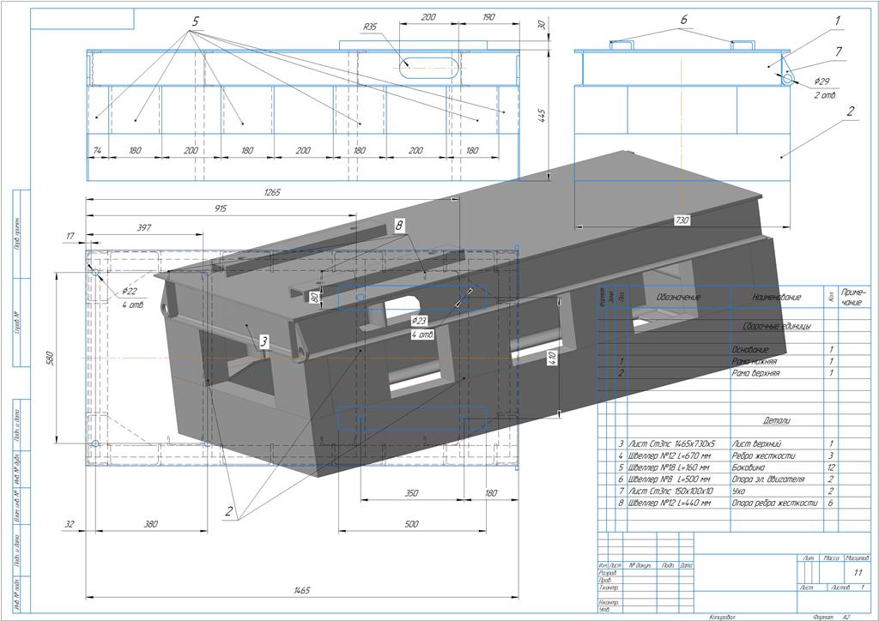This screenshot has width=879, height=621.
Task: Click the 'Опора ребра жесткости' name cell
Action: coord(775,503)
